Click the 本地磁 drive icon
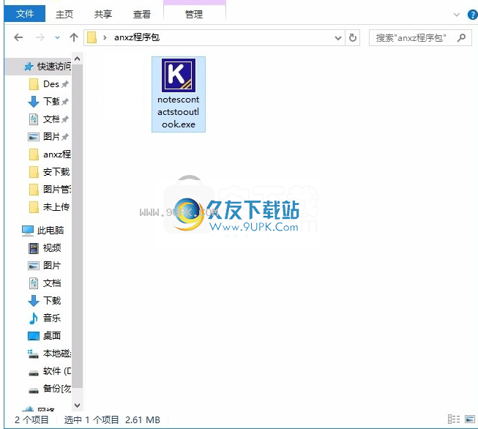The width and height of the screenshot is (478, 429). (x=33, y=354)
